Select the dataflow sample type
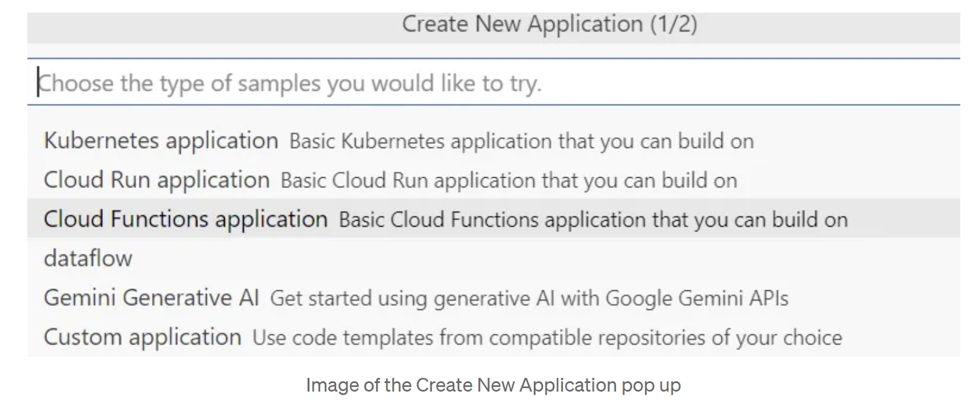Image resolution: width=974 pixels, height=411 pixels. pos(88,258)
